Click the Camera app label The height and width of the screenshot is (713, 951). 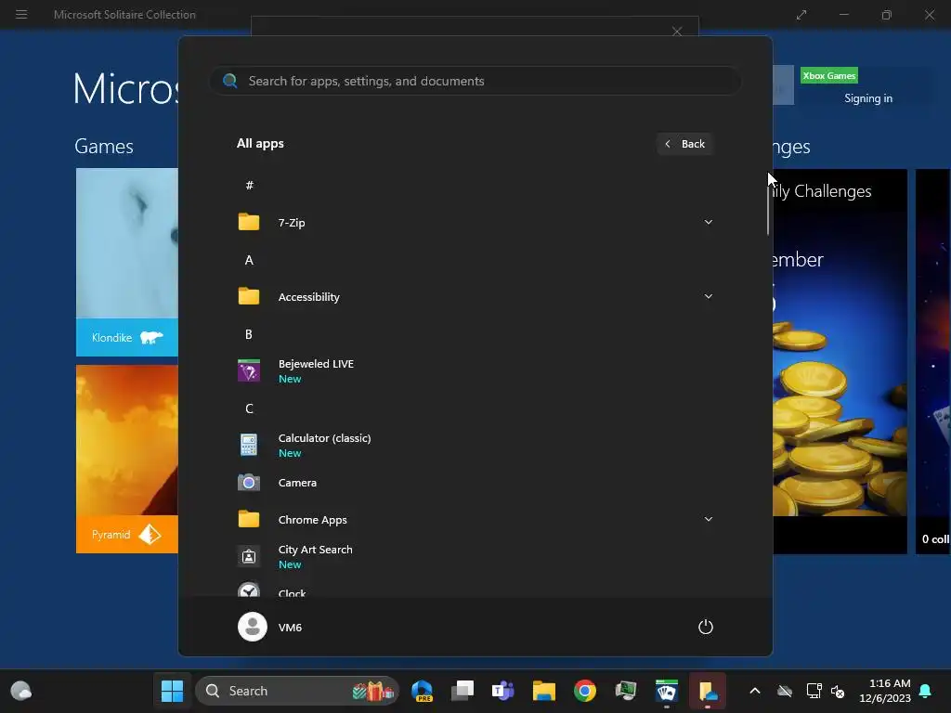click(x=297, y=483)
